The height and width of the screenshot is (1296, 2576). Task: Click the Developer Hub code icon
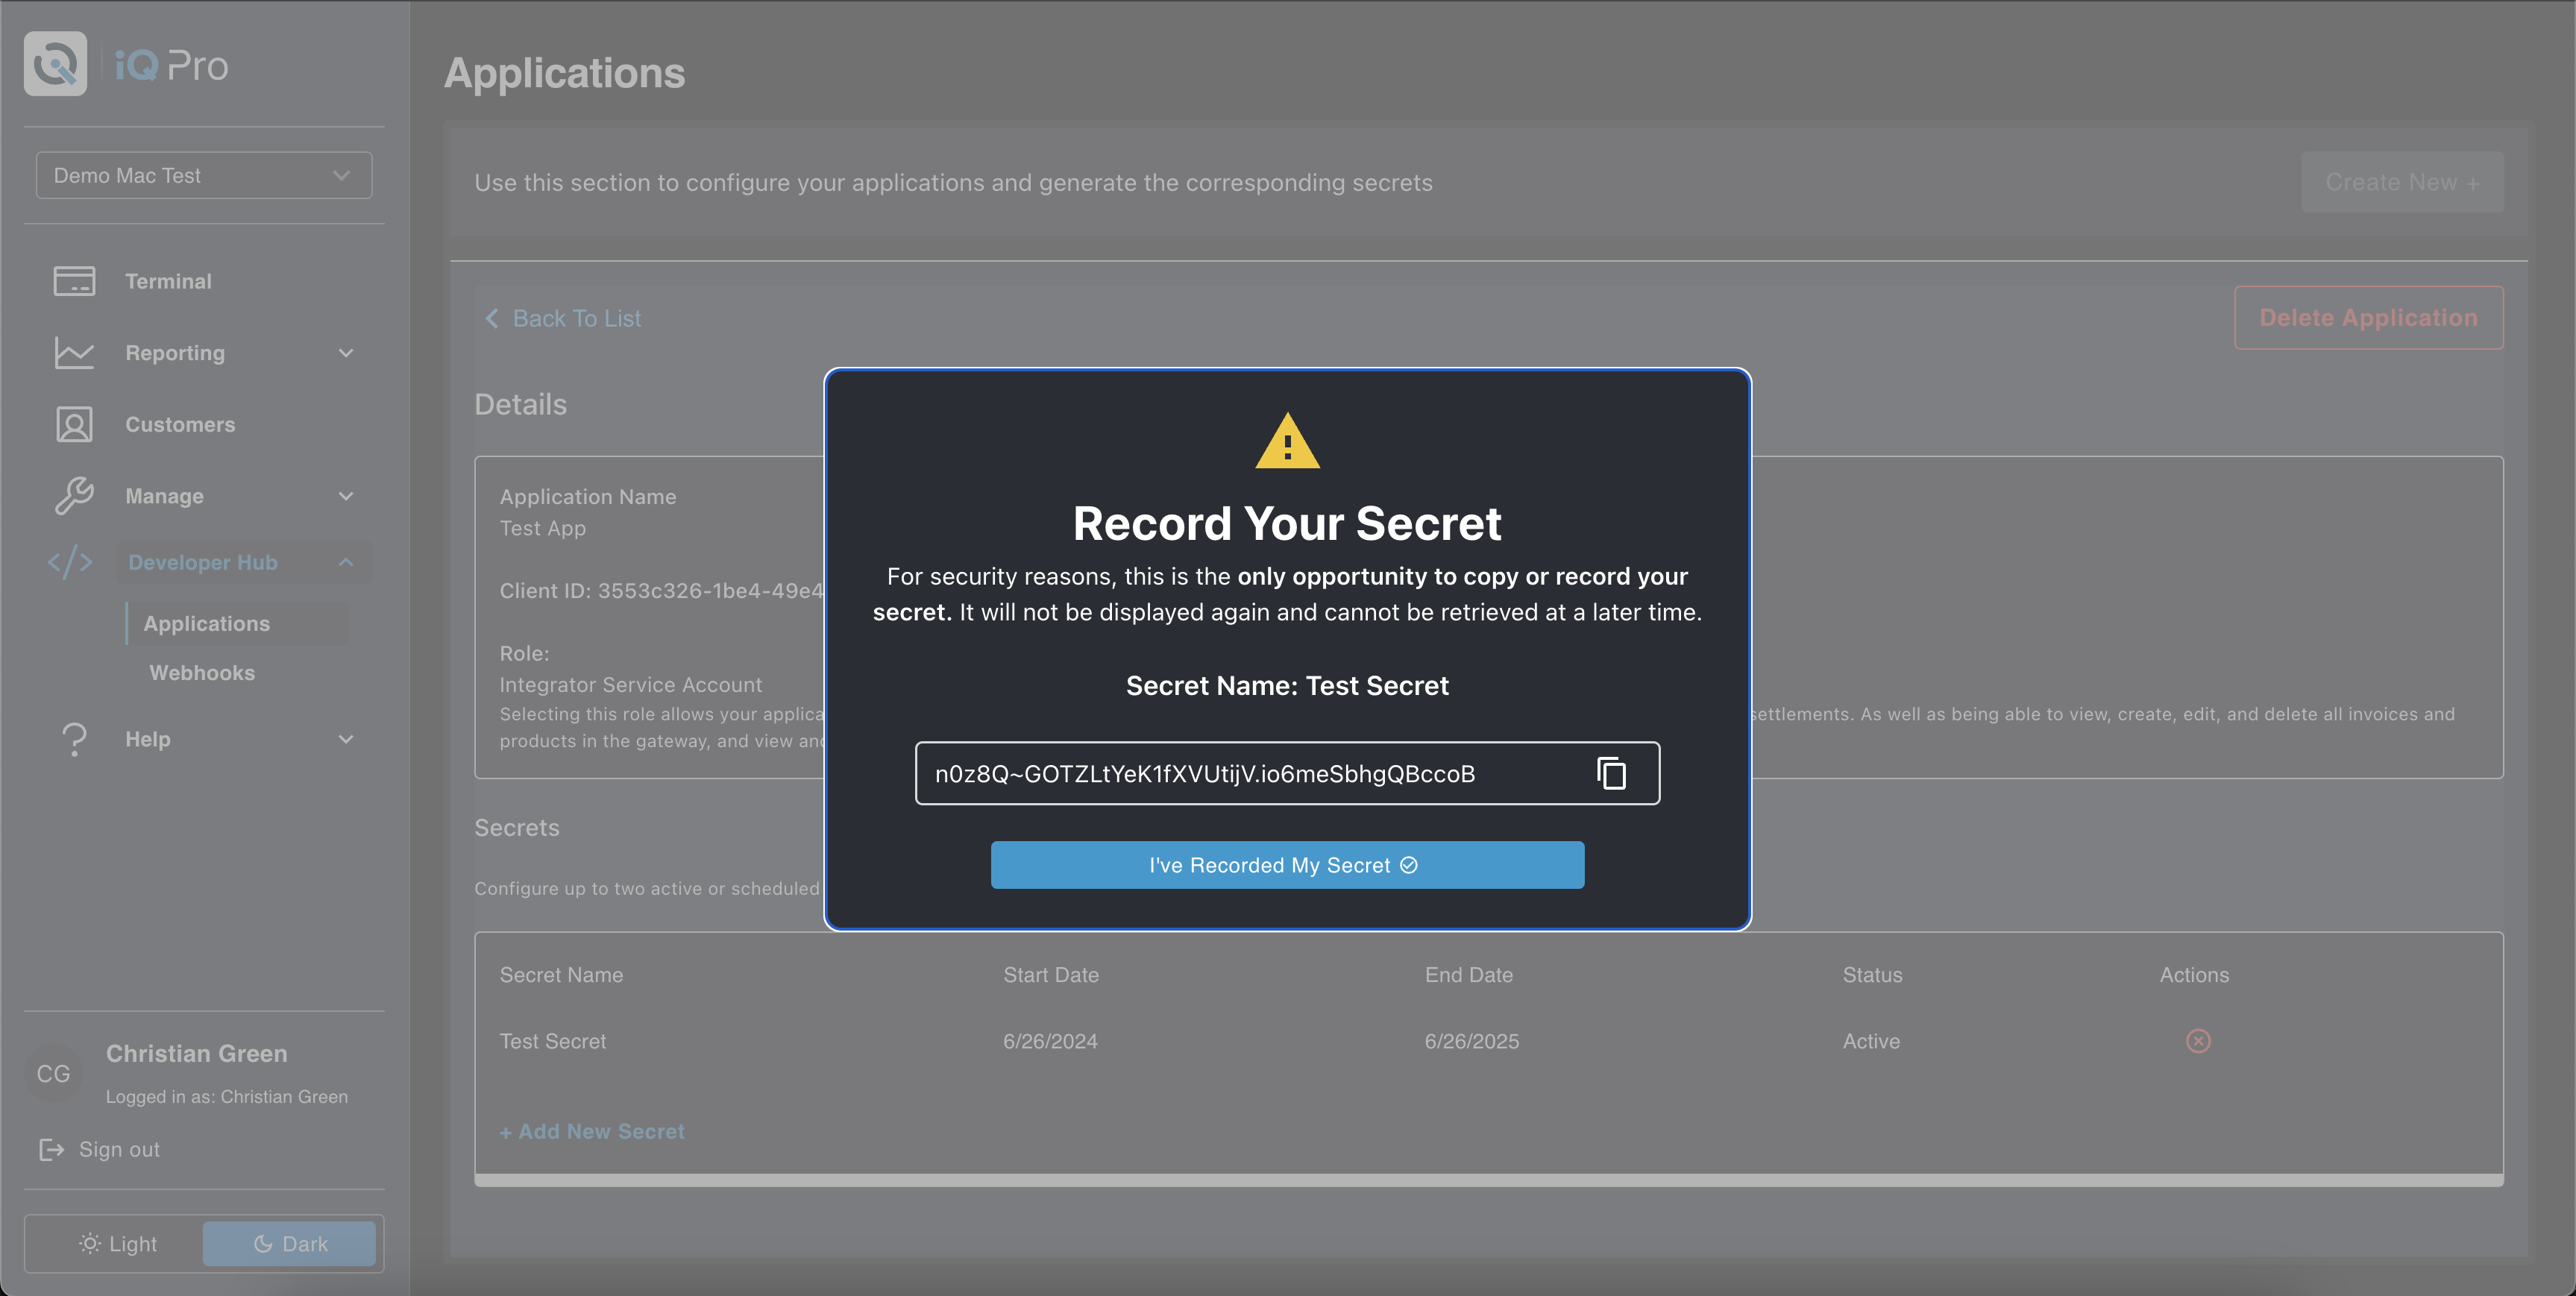(x=70, y=562)
